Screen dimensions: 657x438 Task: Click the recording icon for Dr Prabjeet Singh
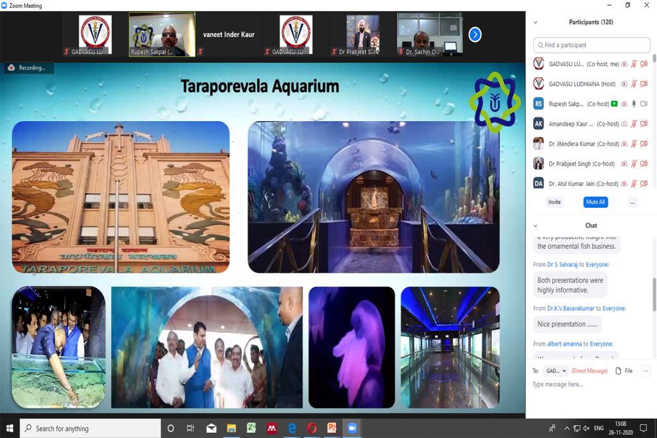[624, 164]
